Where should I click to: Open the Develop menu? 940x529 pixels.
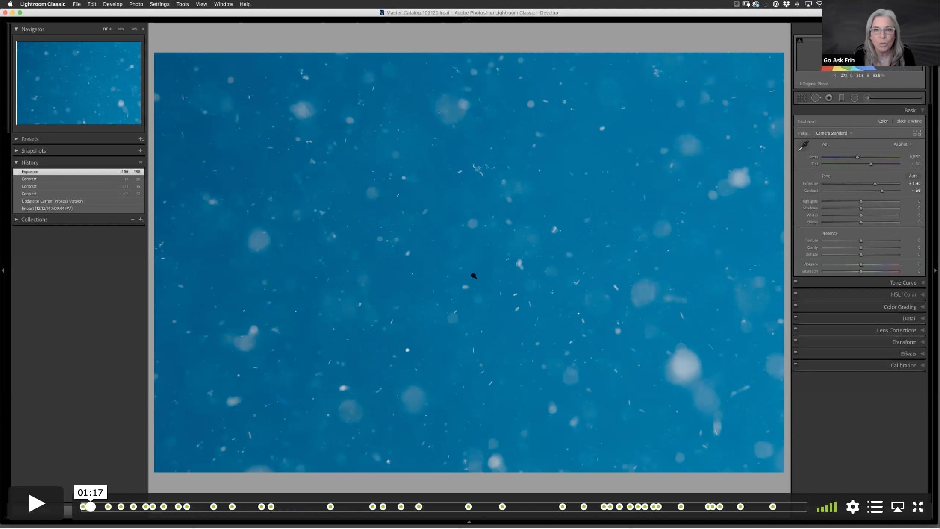(x=112, y=4)
